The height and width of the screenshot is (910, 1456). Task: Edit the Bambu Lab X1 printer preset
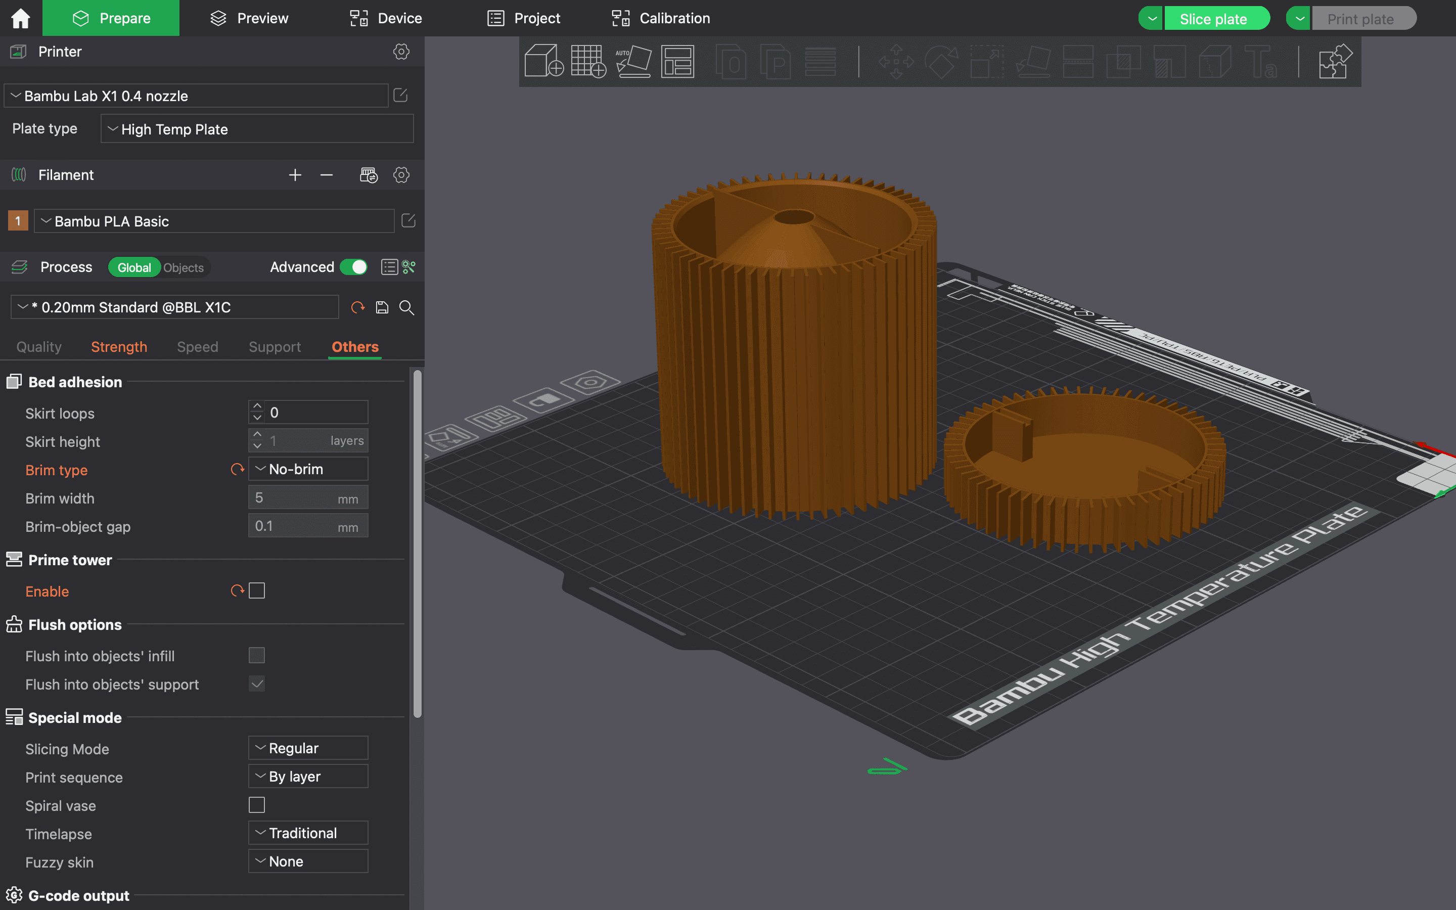(x=400, y=95)
